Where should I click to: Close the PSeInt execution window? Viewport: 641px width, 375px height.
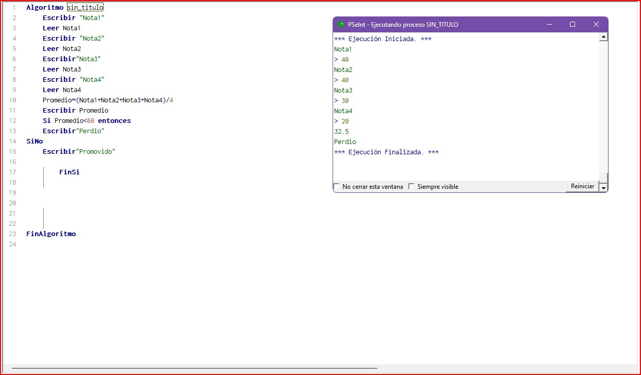[x=596, y=25]
